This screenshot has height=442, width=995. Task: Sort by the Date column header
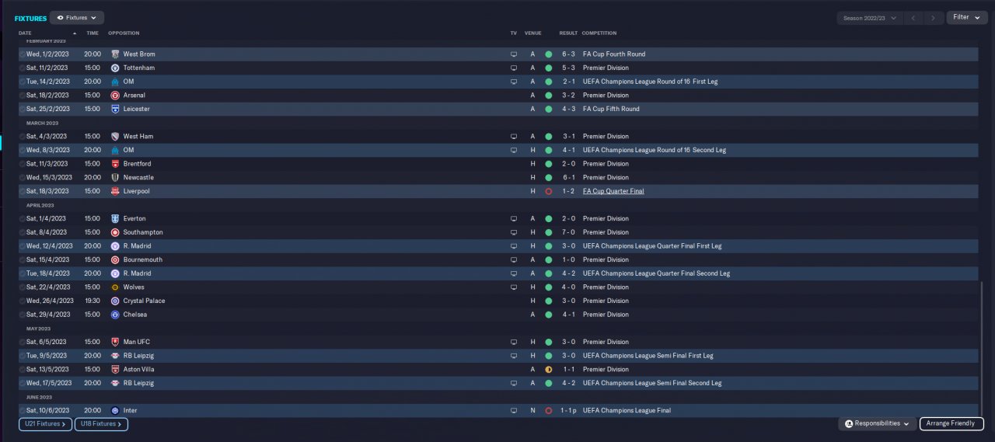click(x=25, y=33)
